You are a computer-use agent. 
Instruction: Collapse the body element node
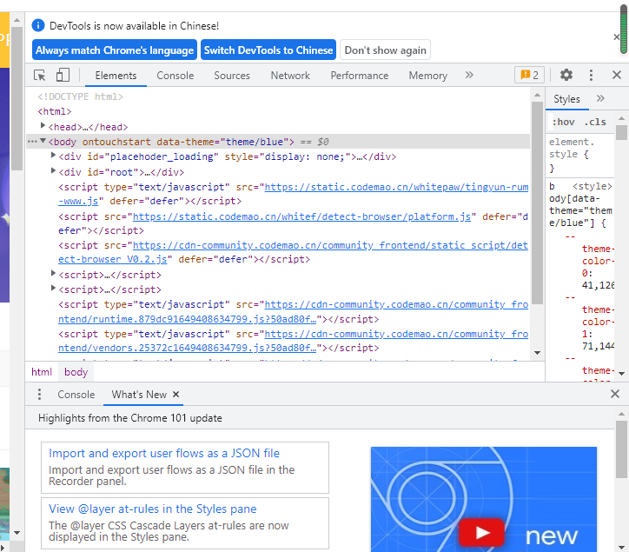click(x=43, y=141)
